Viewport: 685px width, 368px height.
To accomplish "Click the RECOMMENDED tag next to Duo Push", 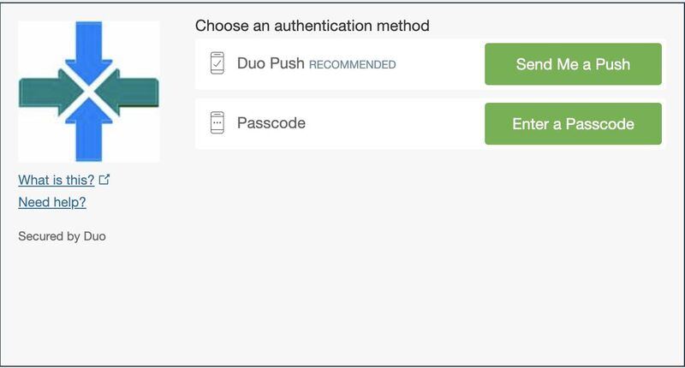I will [352, 64].
